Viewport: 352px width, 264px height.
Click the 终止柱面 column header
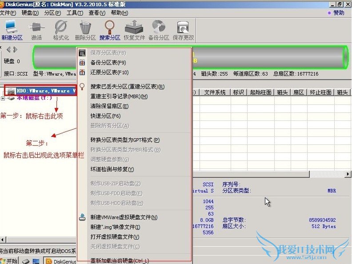(320, 92)
